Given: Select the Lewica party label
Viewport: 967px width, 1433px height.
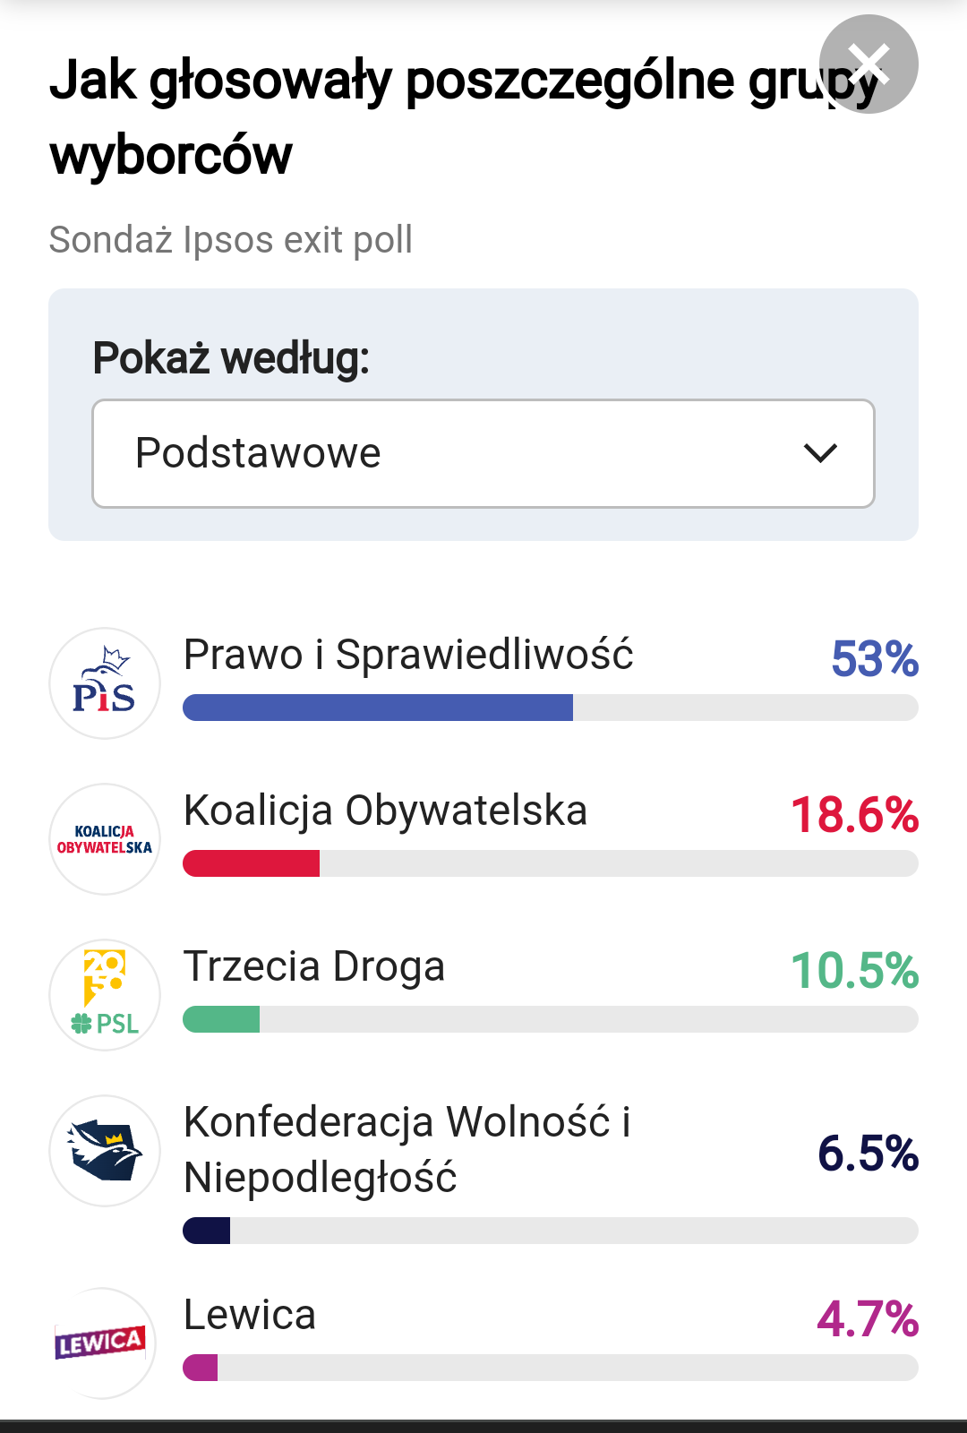Looking at the screenshot, I should pyautogui.click(x=250, y=1315).
